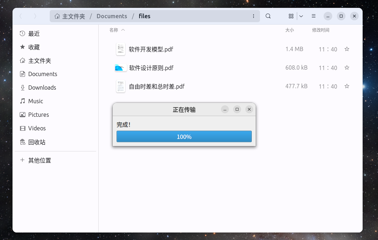Star the file 软件设计原则.pdf
The height and width of the screenshot is (240, 378).
click(347, 67)
